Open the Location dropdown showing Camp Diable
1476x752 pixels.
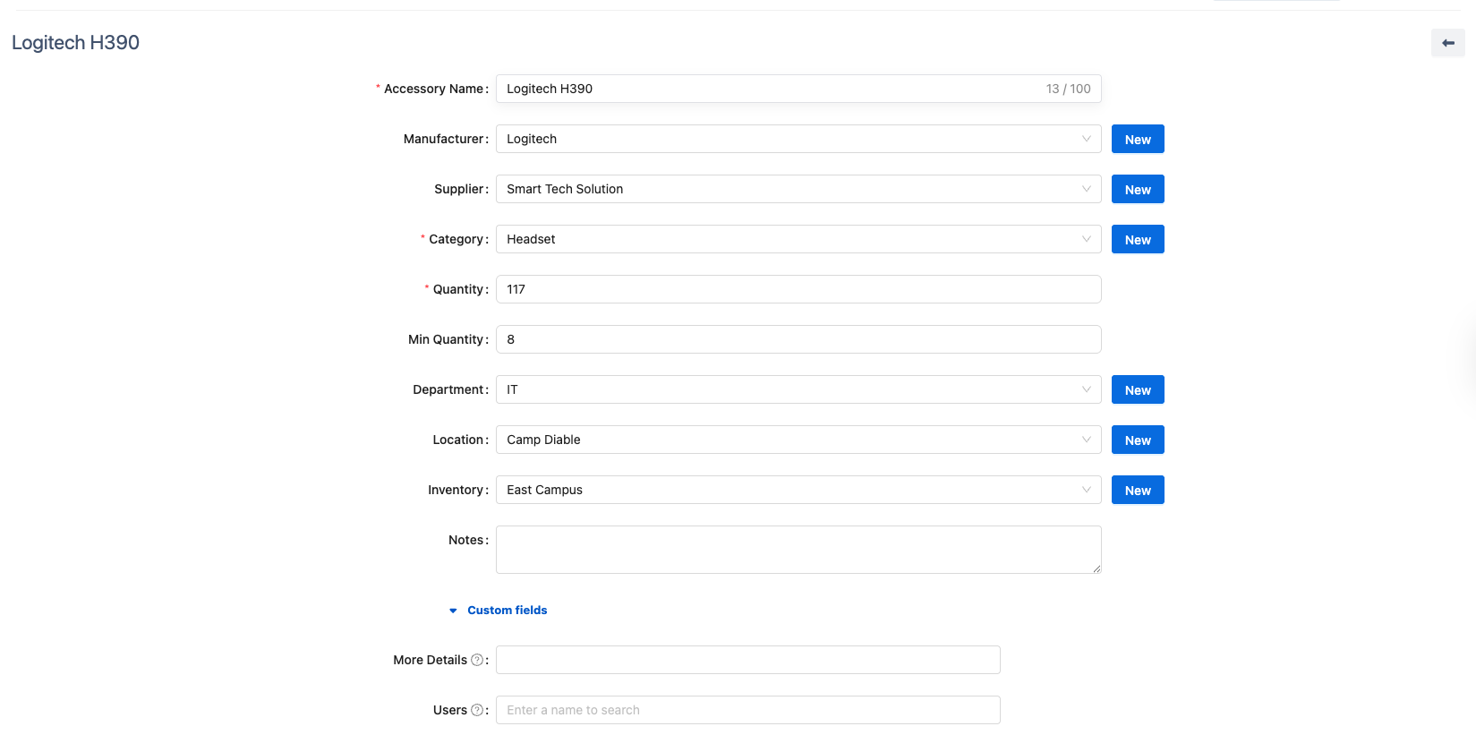point(798,440)
